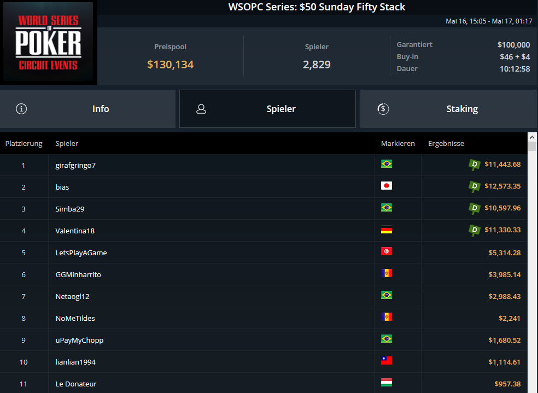Viewport: 538px width, 393px height.
Task: Select the uPayMyChopp player row
Action: pos(264,340)
